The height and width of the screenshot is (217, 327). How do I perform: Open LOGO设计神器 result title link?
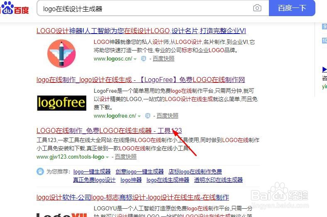click(x=141, y=31)
